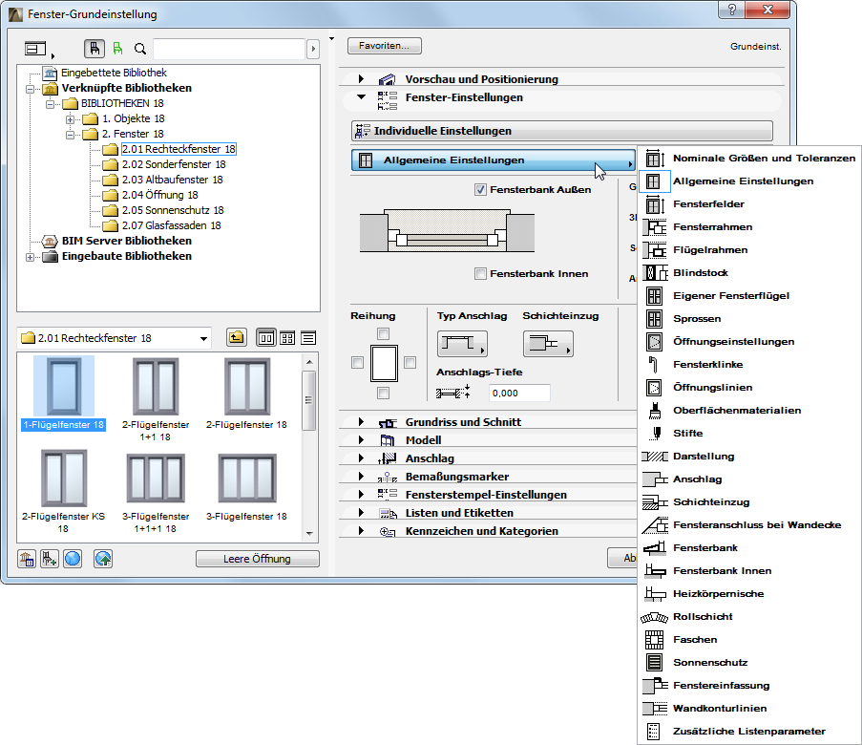Click the embed object icon at bottom left
The height and width of the screenshot is (745, 862).
pos(26,558)
